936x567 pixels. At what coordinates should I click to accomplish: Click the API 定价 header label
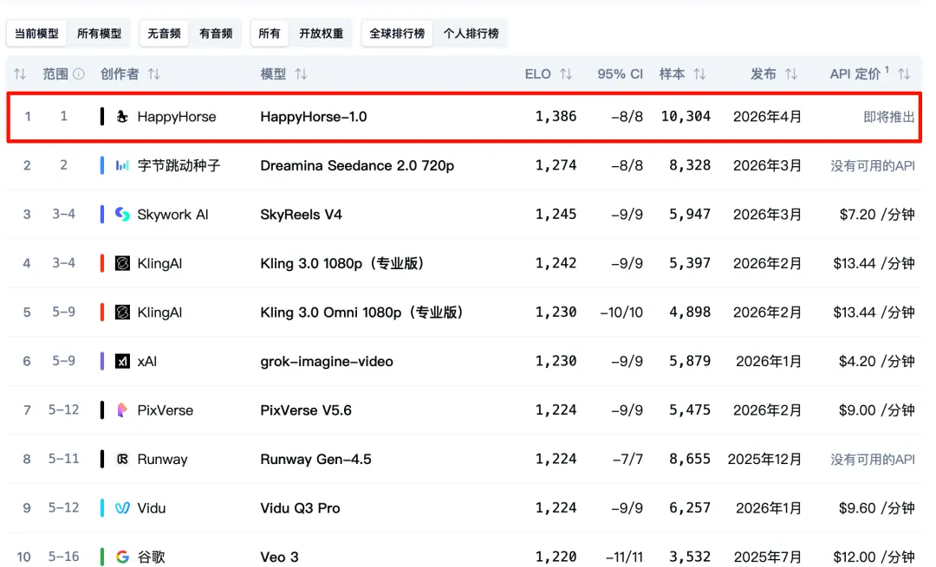point(855,74)
